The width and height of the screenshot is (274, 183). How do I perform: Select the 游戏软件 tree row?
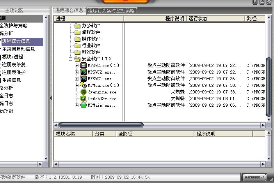pyautogui.click(x=91, y=52)
